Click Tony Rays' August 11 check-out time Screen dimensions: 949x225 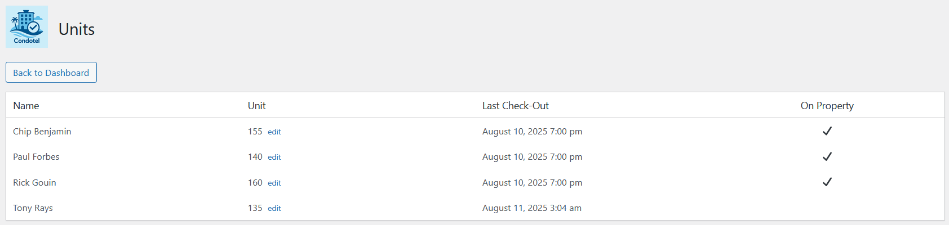click(531, 208)
